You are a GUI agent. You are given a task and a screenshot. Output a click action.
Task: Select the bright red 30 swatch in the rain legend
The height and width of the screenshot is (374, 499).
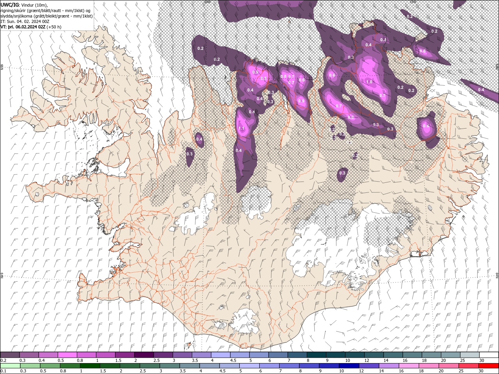(489, 366)
